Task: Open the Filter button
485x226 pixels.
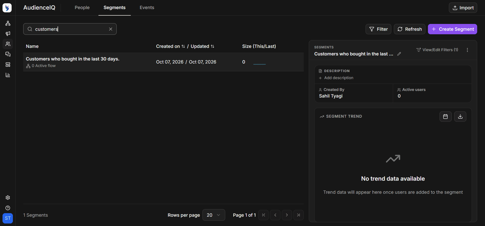Action: 378,29
